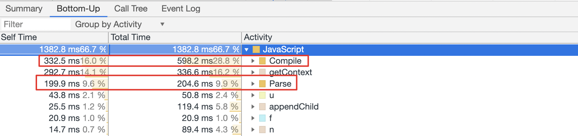Image resolution: width=578 pixels, height=136 pixels.
Task: Click the JavaScript category color icon
Action: click(x=256, y=49)
